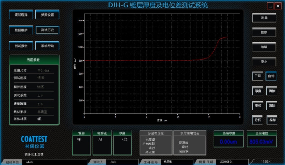Screen dimensions: 285x165
Task: Close the DJH-G test system window
Action: tap(278, 6)
